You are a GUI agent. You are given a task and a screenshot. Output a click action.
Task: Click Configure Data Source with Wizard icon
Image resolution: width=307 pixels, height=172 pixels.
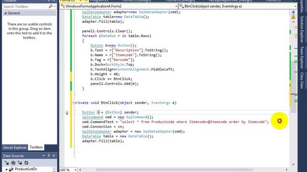(x=20, y=162)
